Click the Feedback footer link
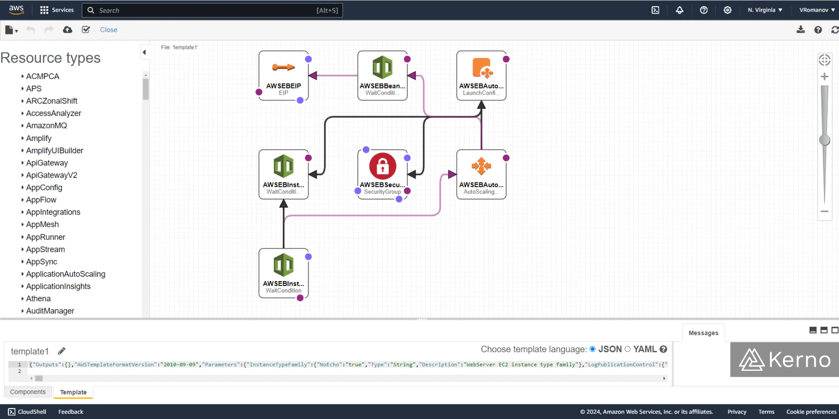The width and height of the screenshot is (839, 419). (71, 412)
